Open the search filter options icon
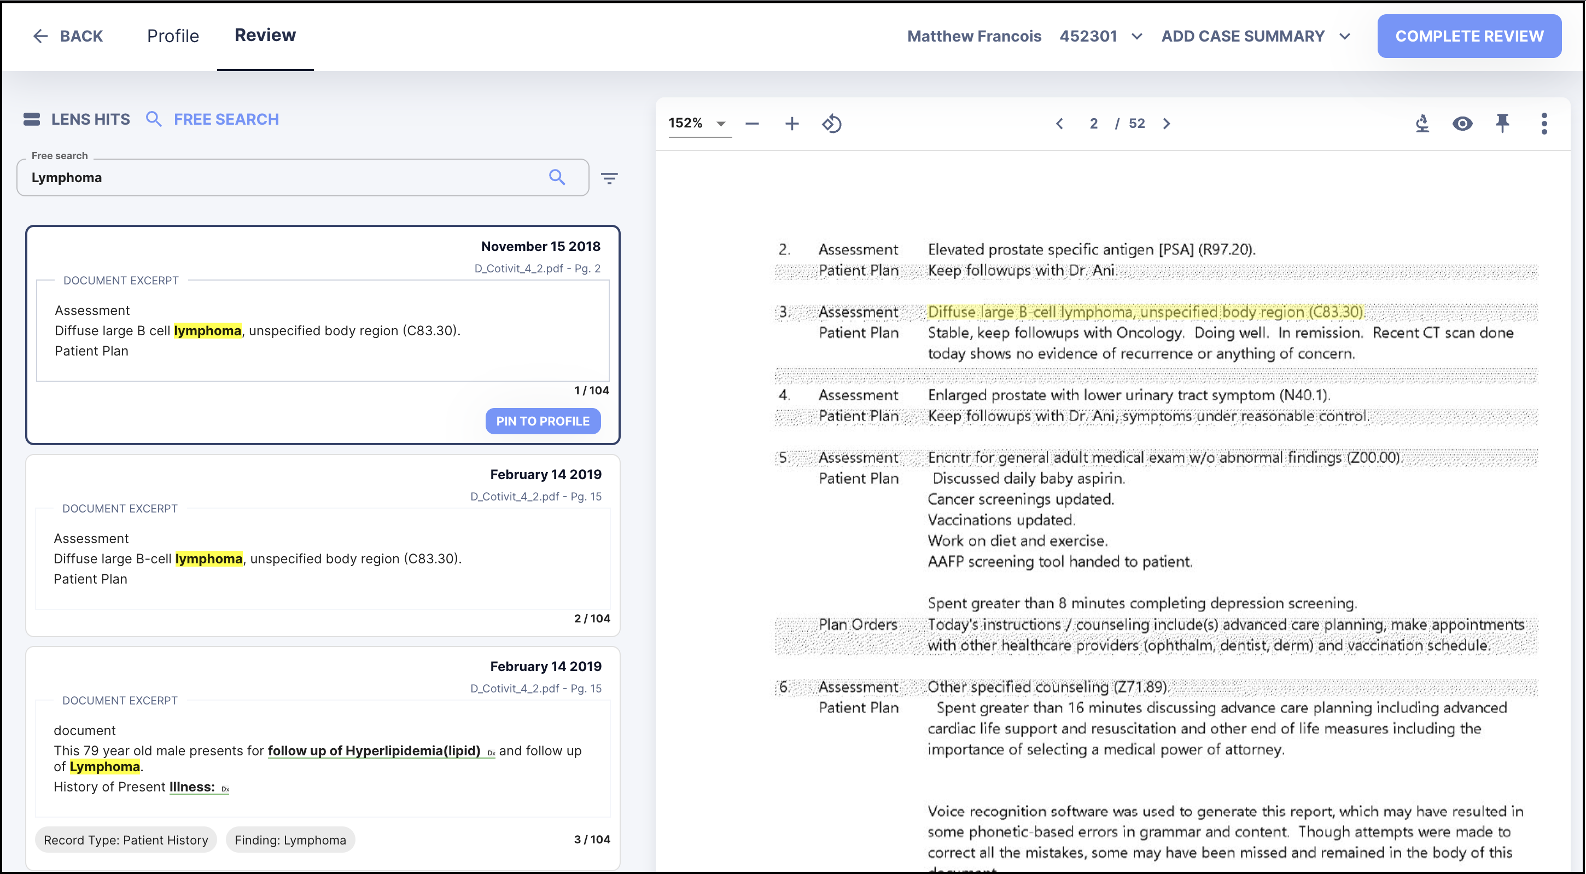Image resolution: width=1586 pixels, height=874 pixels. (610, 178)
